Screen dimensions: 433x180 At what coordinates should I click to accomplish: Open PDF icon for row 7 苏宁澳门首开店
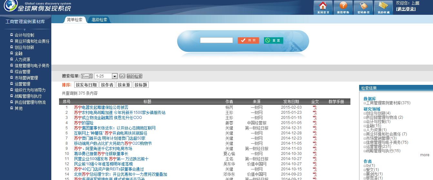(315, 138)
